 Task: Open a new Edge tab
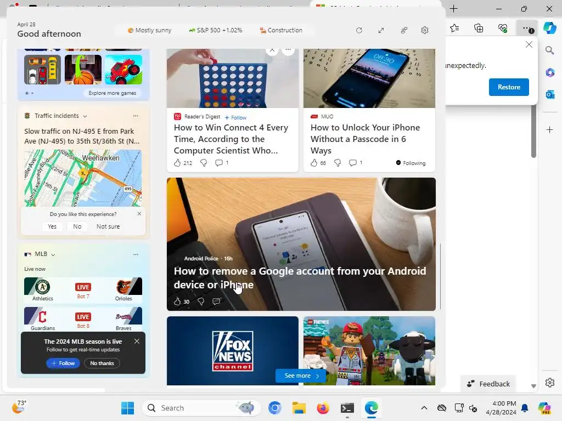(453, 9)
